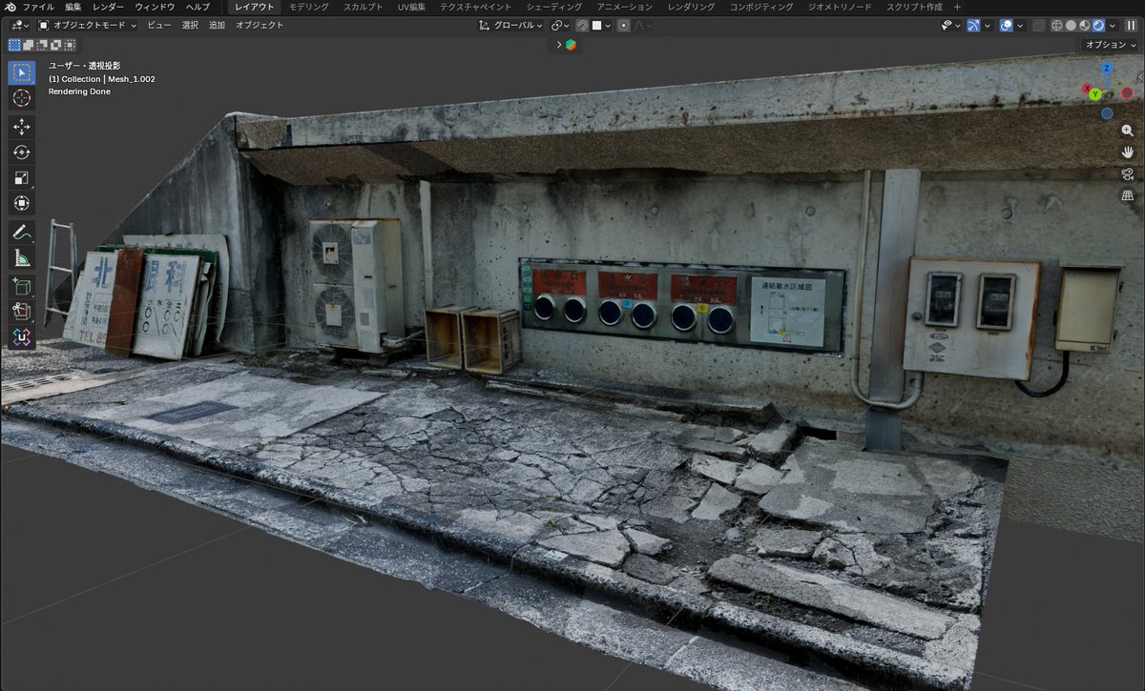The width and height of the screenshot is (1145, 691).
Task: Click the green Y axis on navigation gizmo
Action: [1095, 94]
